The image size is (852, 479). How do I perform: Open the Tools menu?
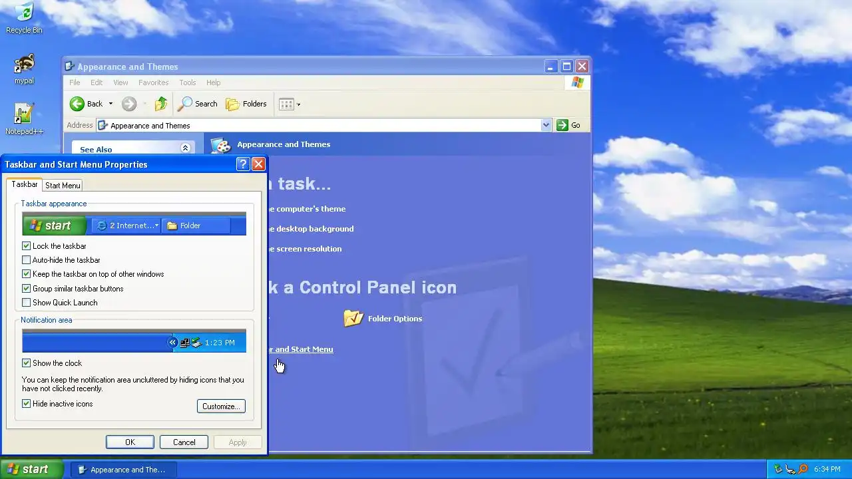[x=188, y=82]
